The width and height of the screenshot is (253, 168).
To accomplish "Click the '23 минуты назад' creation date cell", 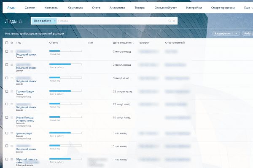I will (x=123, y=91).
